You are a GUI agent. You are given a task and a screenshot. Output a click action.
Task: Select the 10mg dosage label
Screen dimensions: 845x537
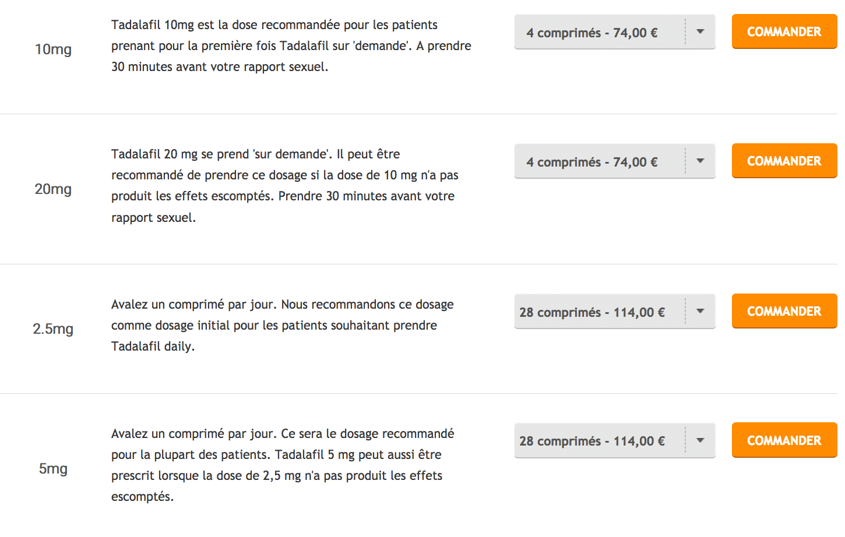coord(53,50)
